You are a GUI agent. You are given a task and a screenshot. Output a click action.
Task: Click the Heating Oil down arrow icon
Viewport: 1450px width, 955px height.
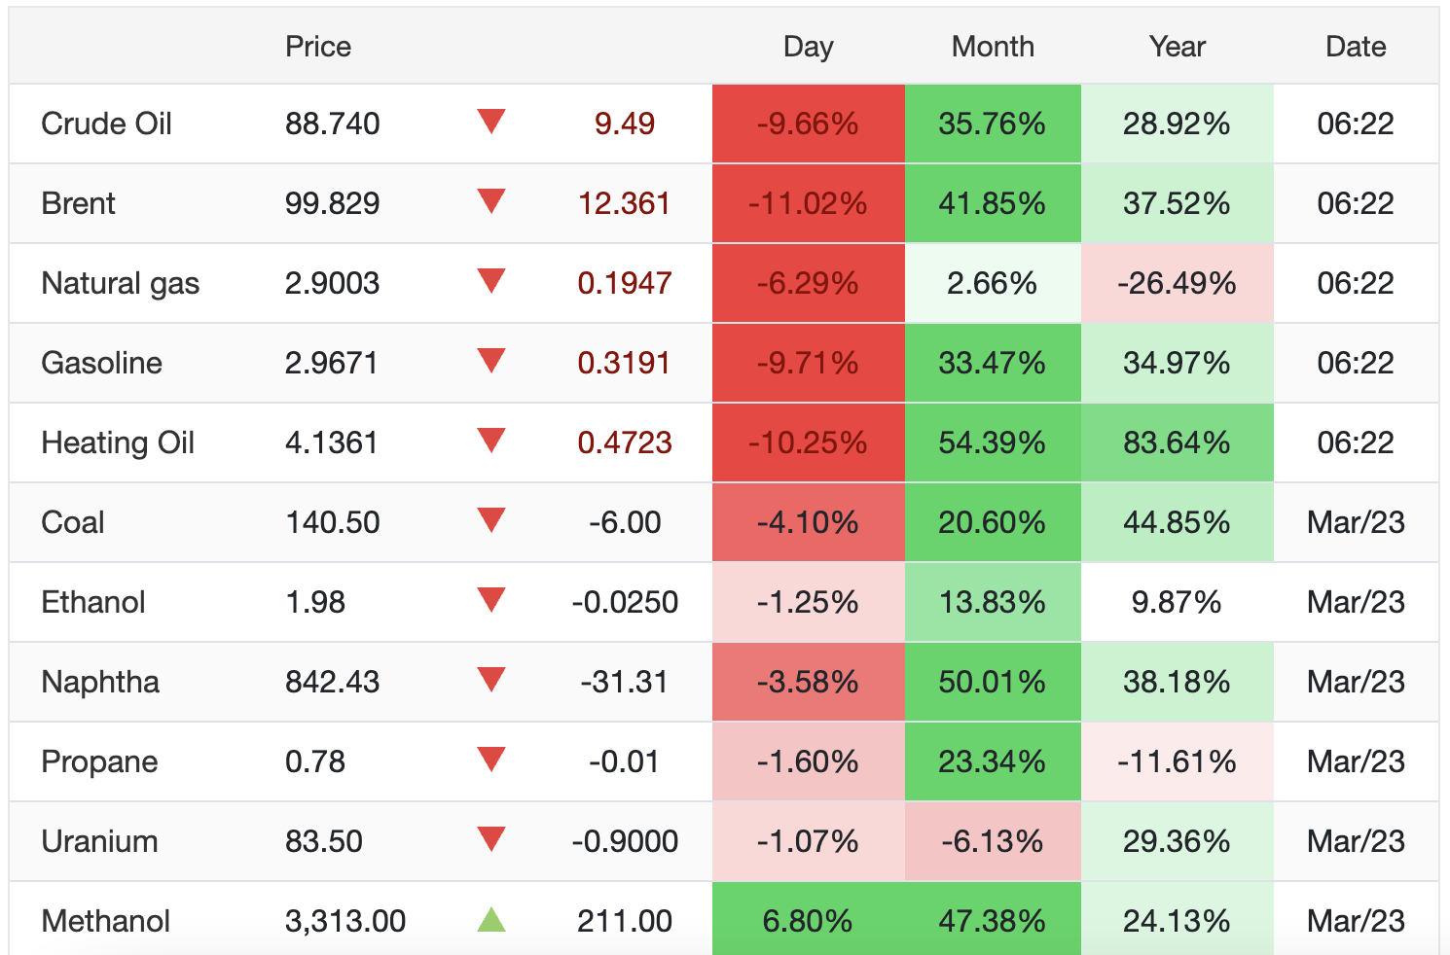click(x=491, y=441)
